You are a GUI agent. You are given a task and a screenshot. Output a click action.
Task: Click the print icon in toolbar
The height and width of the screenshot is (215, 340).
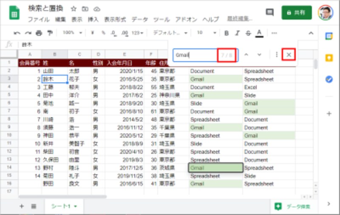click(x=39, y=33)
